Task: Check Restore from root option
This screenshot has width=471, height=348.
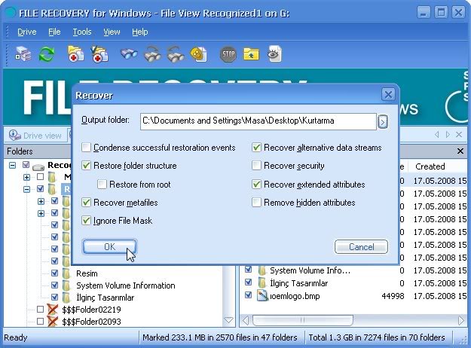Action: pos(102,184)
